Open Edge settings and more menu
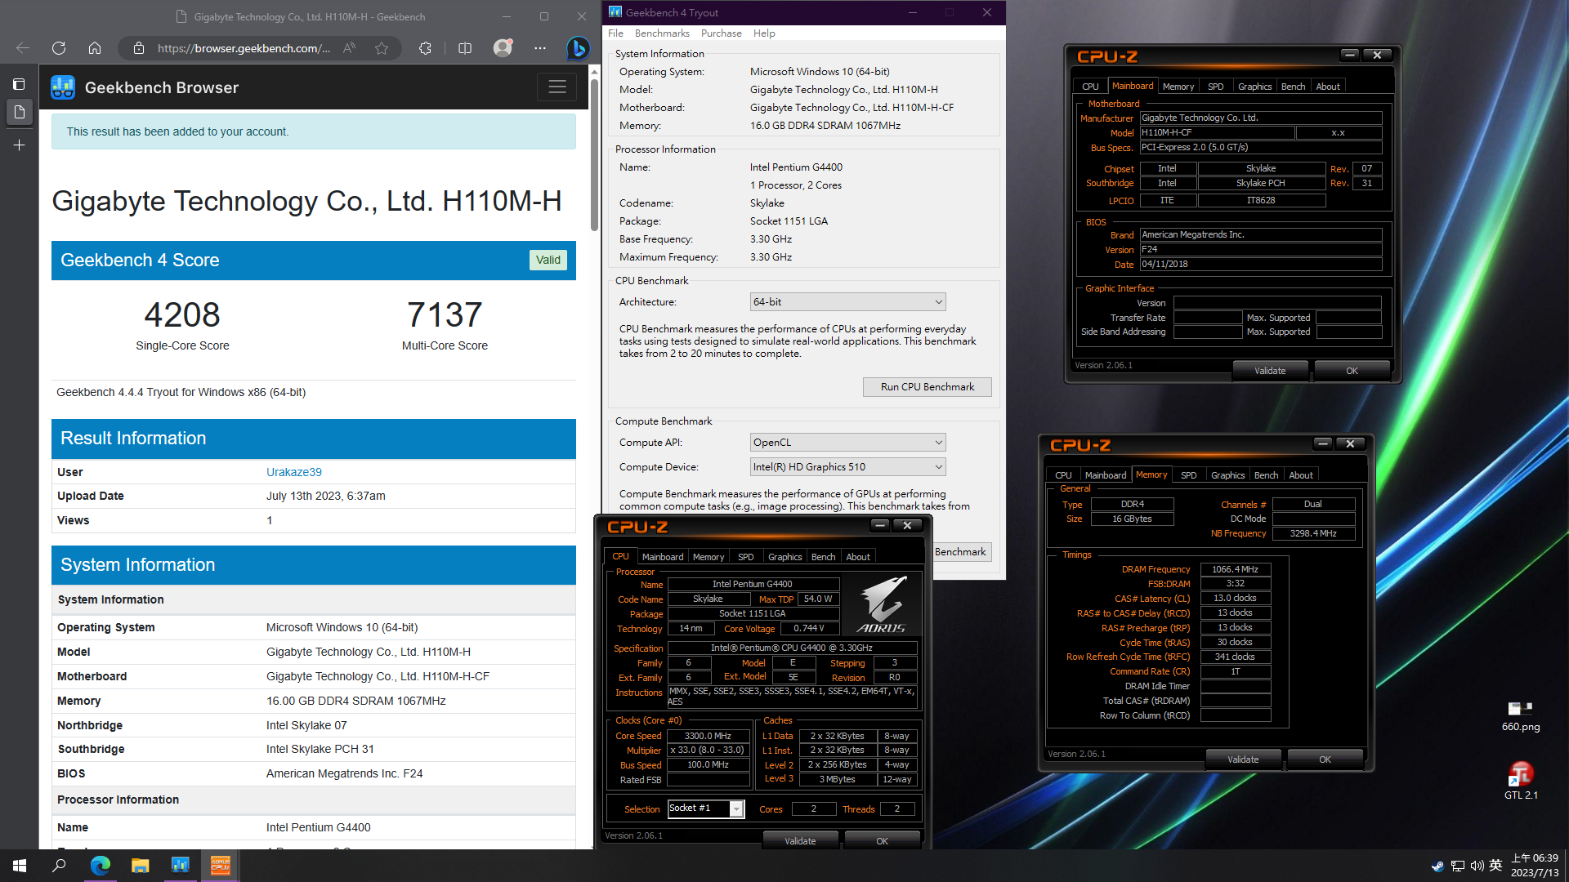The image size is (1569, 882). (x=540, y=48)
